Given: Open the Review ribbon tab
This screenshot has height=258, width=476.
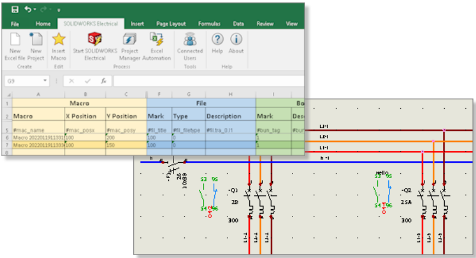Looking at the screenshot, I should click(265, 24).
